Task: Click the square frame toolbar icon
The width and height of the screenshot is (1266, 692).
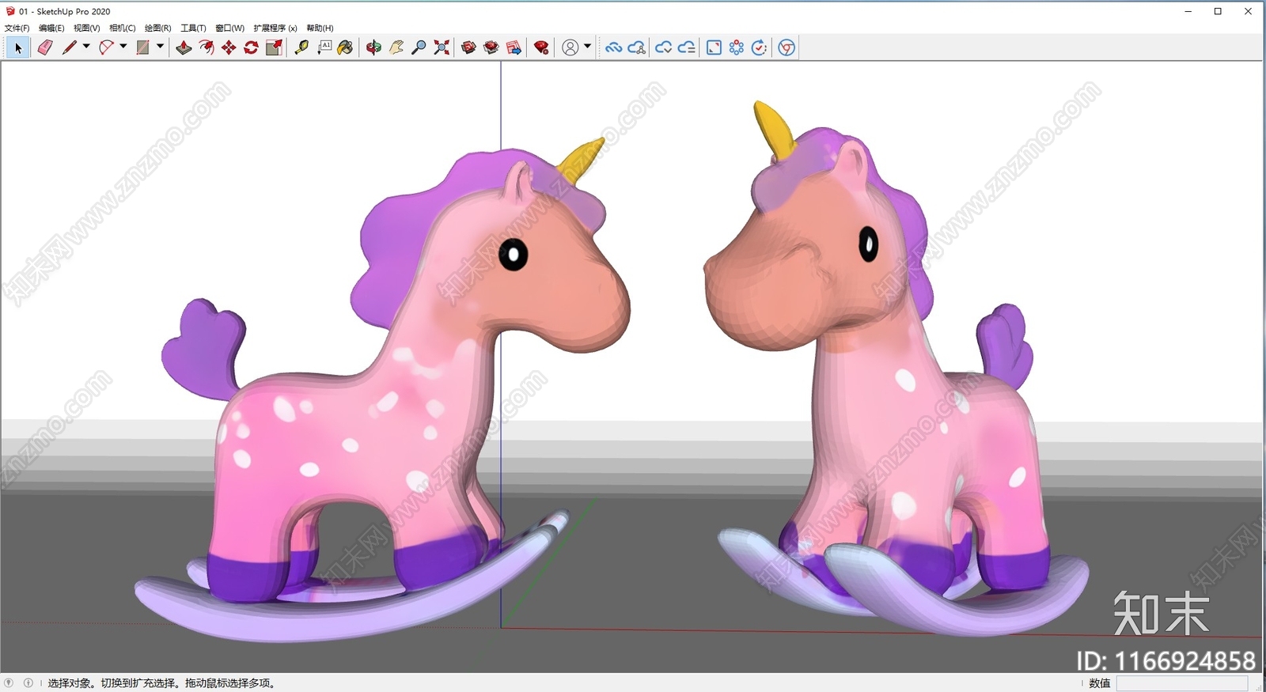Action: pos(714,47)
